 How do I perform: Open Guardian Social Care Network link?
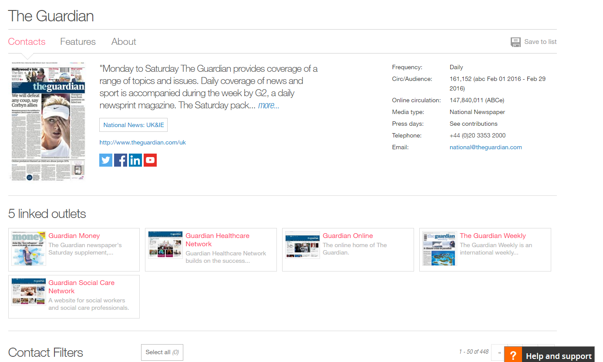coord(81,287)
